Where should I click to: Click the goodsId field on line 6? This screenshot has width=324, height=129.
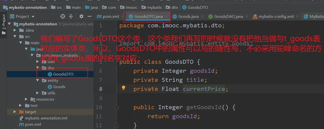pos(202,71)
